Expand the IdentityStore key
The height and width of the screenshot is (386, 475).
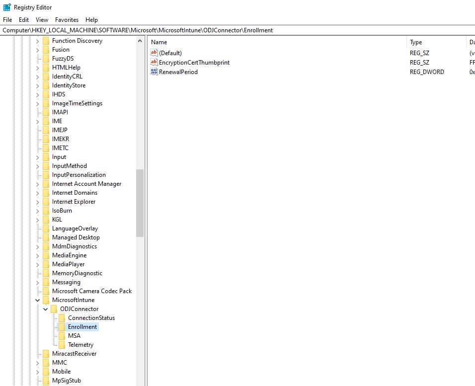38,86
